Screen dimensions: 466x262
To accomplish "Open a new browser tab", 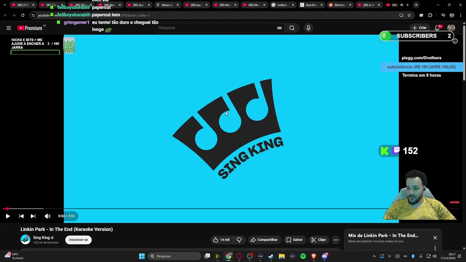I will tap(416, 5).
